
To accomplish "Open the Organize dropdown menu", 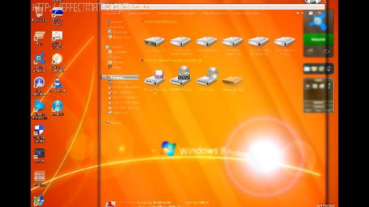I will pyautogui.click(x=113, y=13).
